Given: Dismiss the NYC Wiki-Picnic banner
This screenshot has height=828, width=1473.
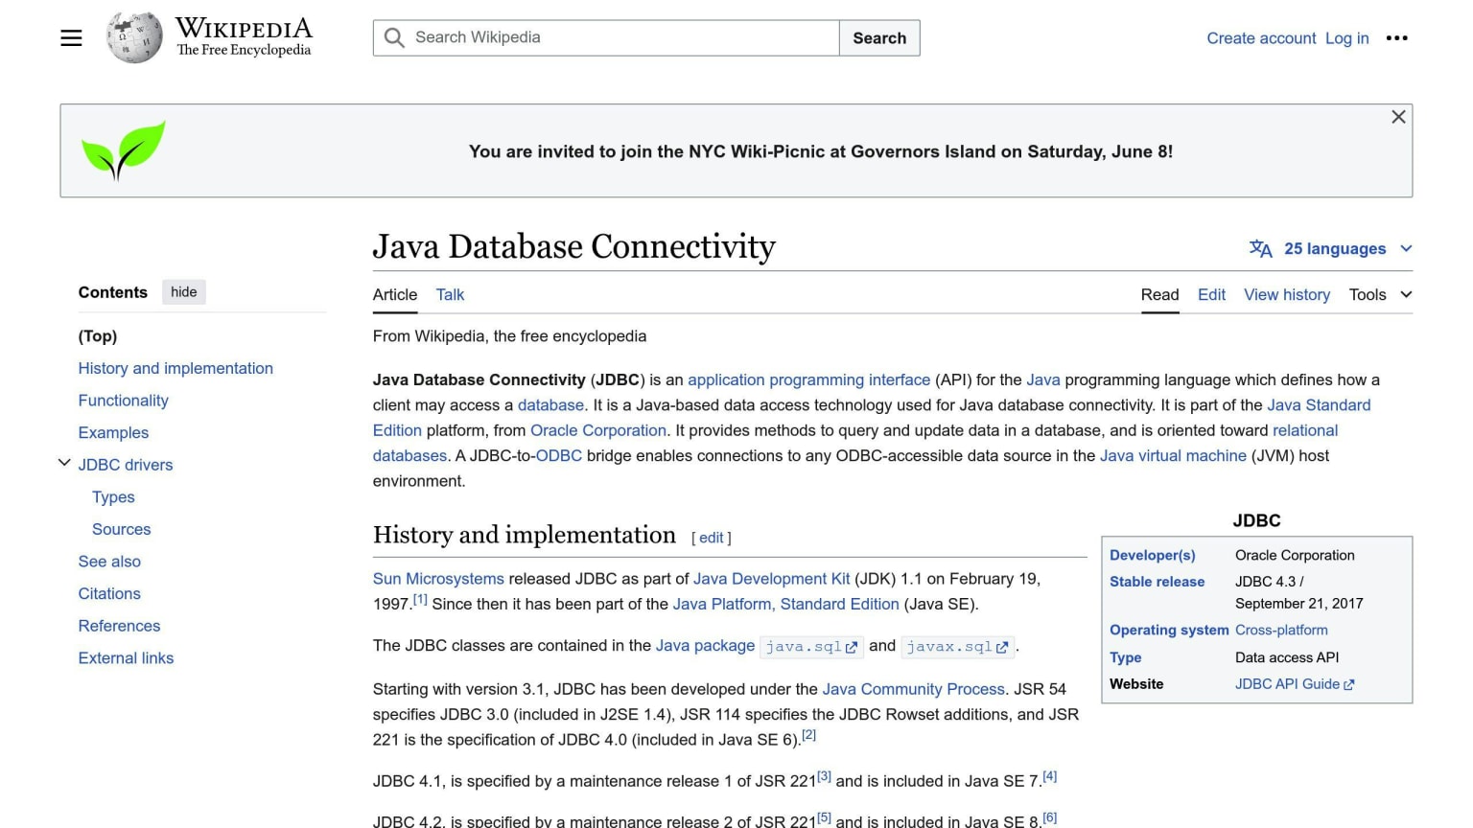Looking at the screenshot, I should 1398,117.
